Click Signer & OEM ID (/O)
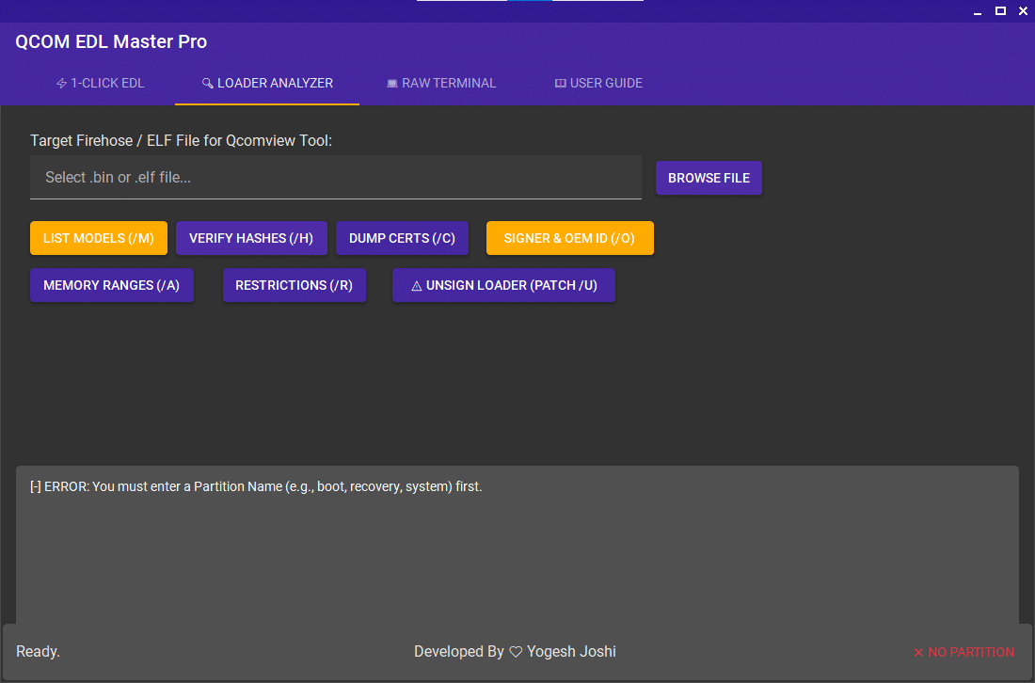The height and width of the screenshot is (683, 1035). click(x=569, y=238)
